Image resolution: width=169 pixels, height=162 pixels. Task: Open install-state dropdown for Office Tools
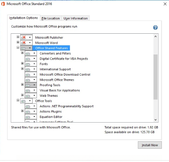point(26,101)
